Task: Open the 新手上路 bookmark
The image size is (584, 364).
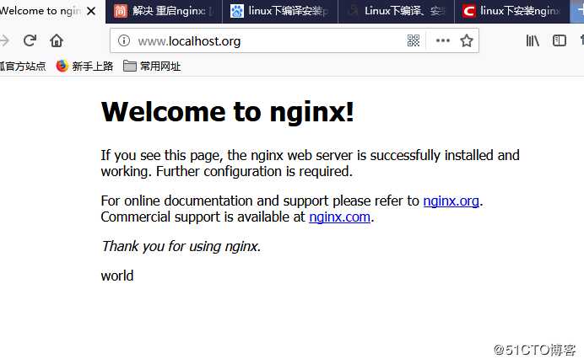Action: pyautogui.click(x=84, y=67)
